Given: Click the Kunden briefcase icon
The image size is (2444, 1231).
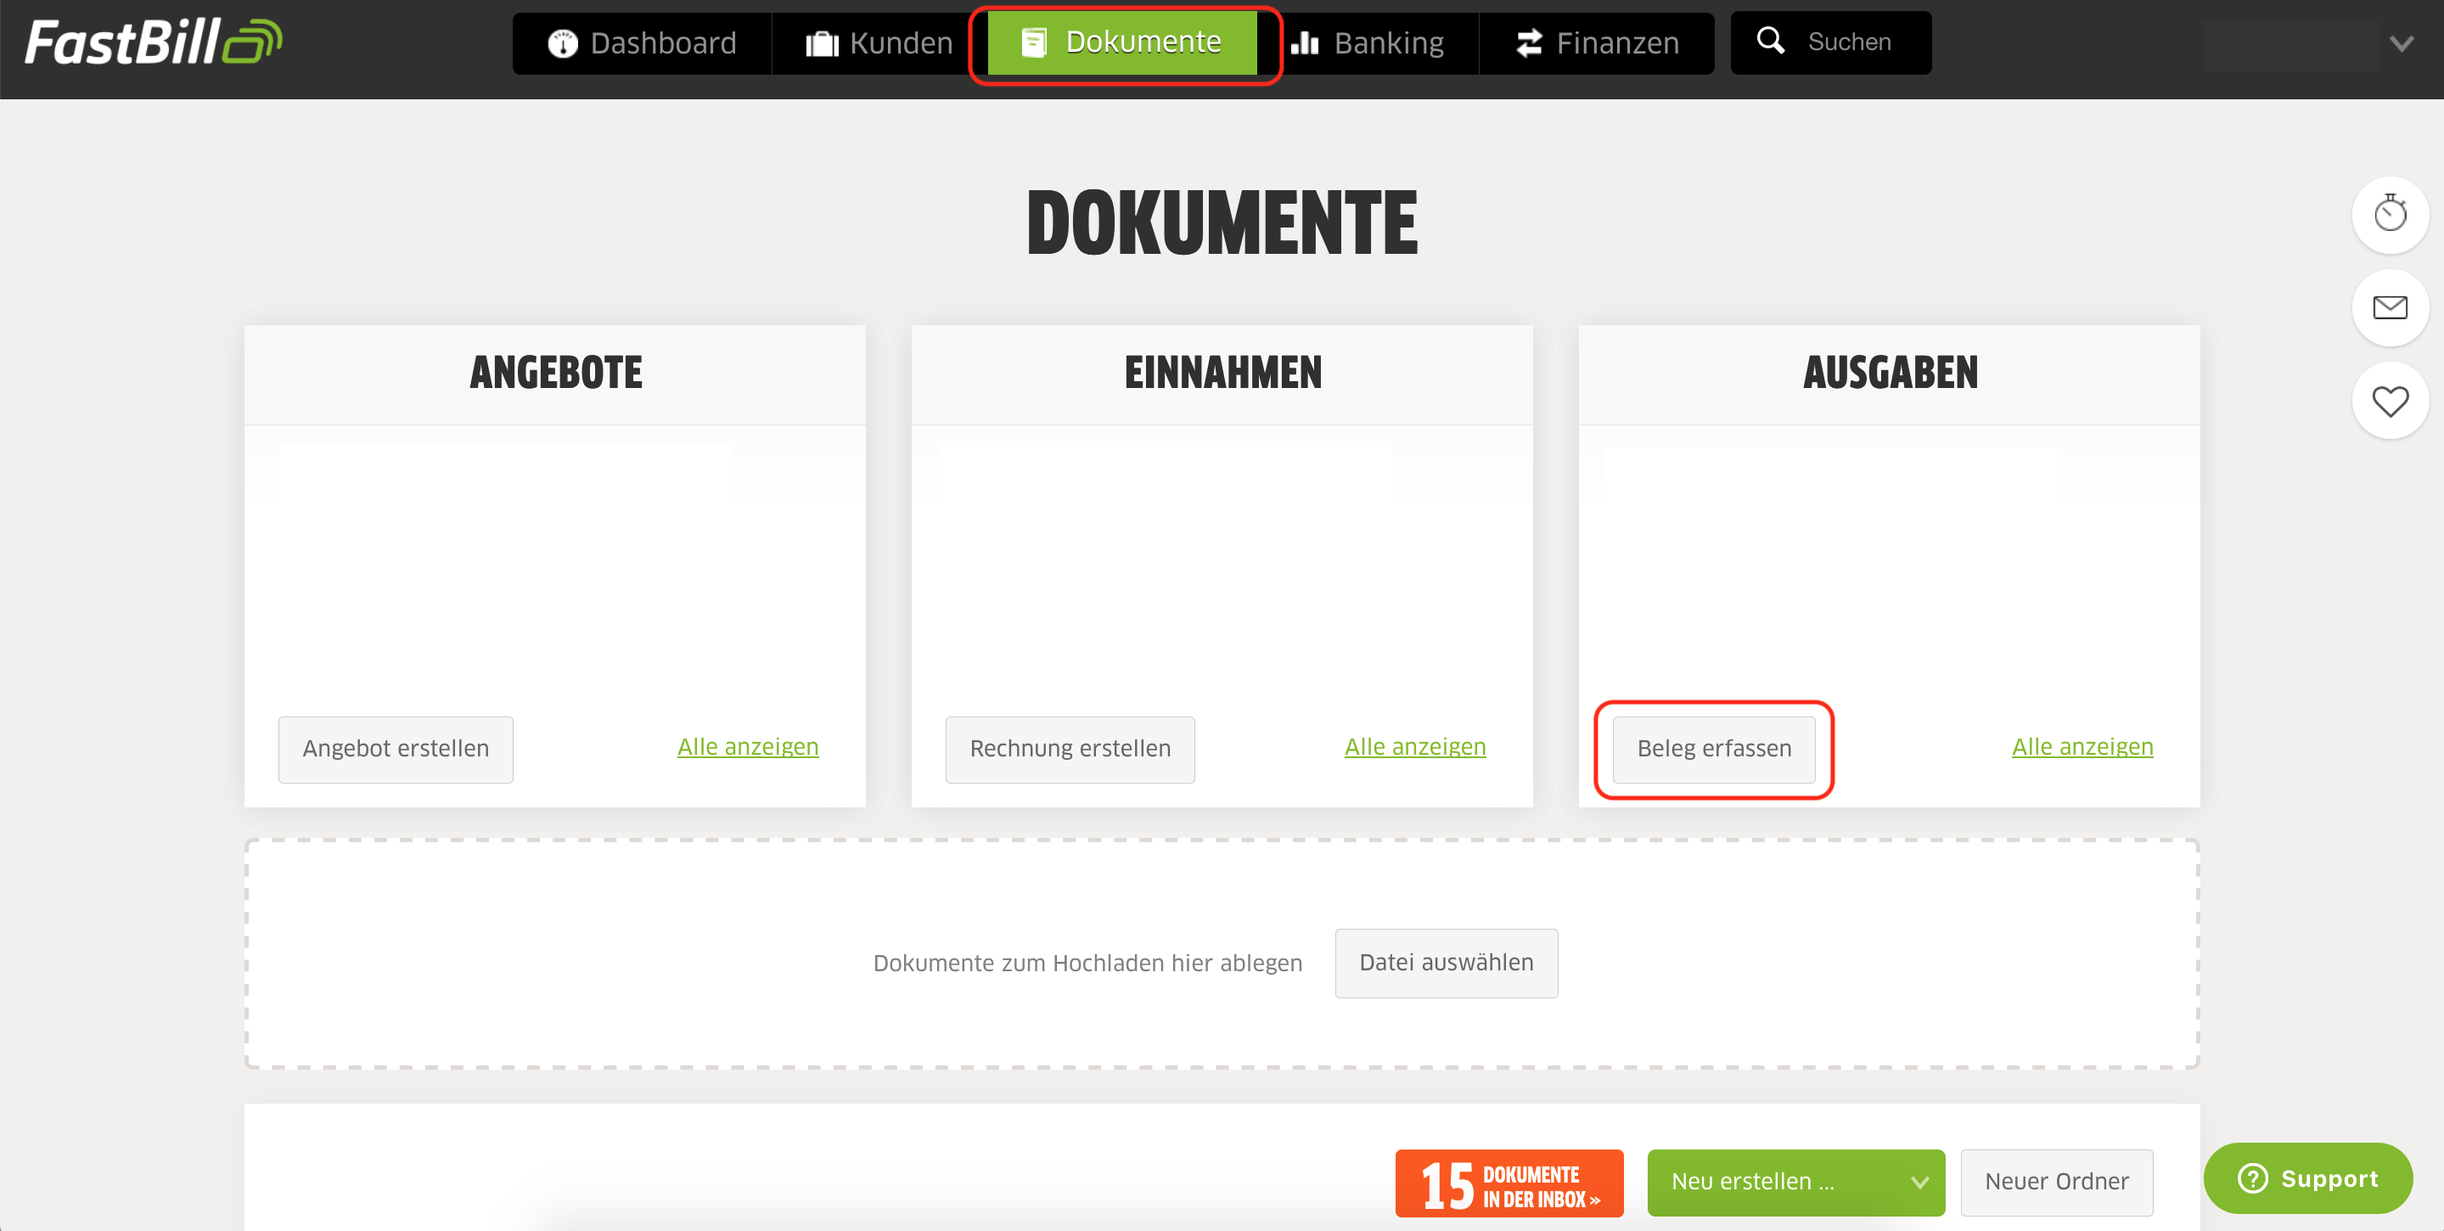Looking at the screenshot, I should pyautogui.click(x=822, y=43).
